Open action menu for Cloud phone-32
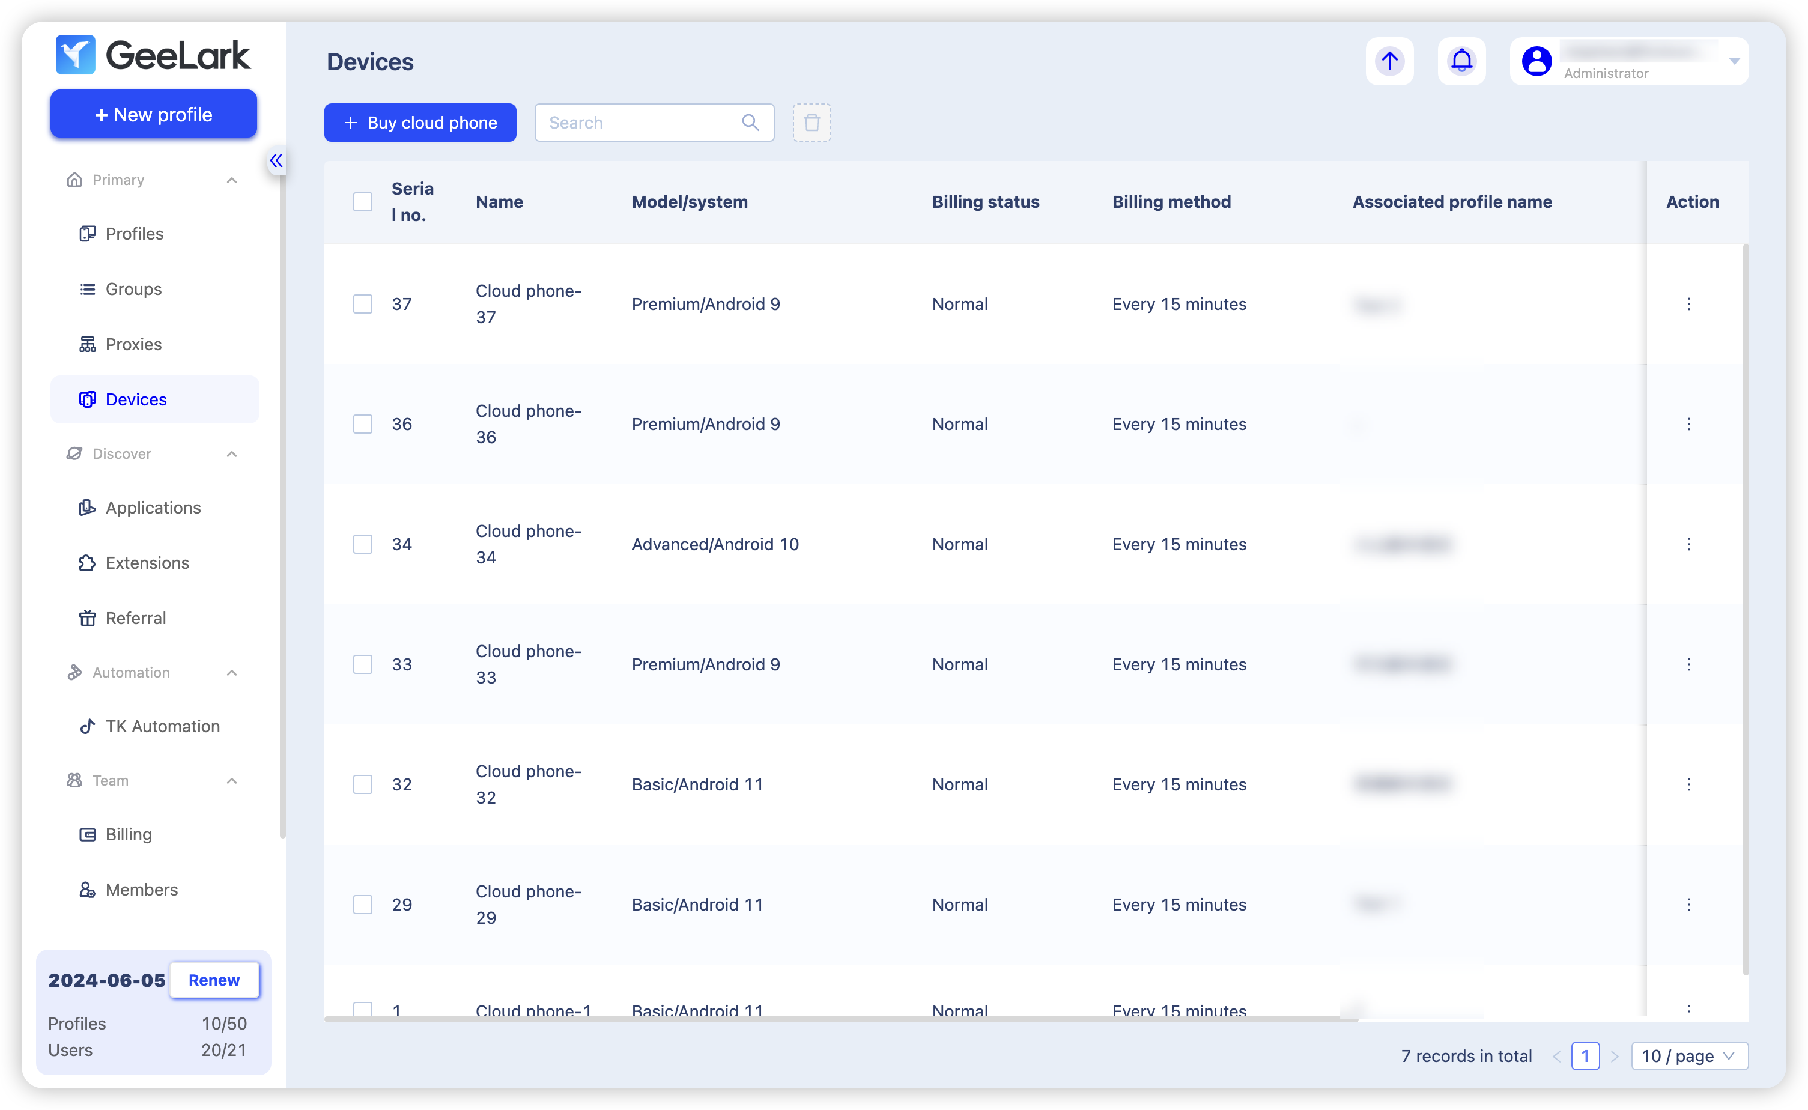 coord(1688,785)
